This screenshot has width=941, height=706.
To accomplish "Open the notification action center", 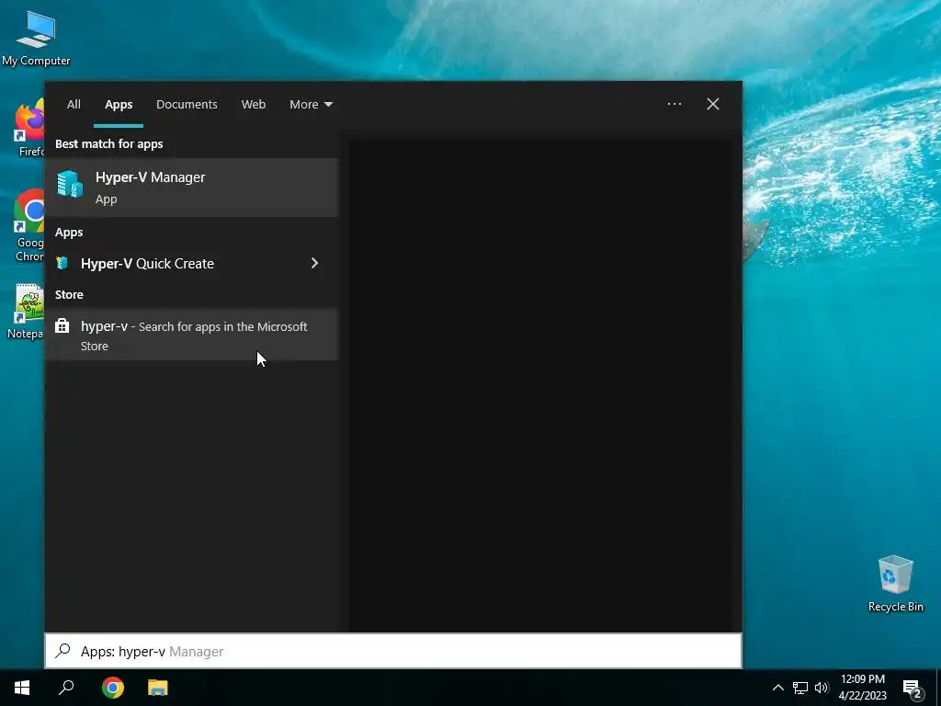I will coord(913,688).
